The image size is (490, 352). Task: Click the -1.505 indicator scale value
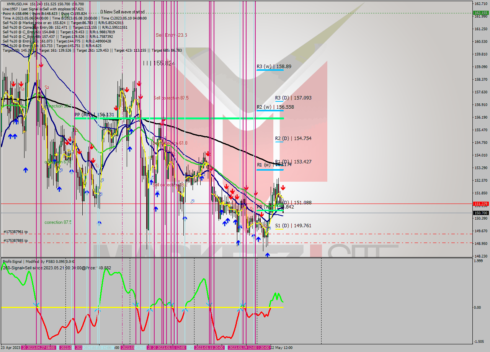coord(479,341)
